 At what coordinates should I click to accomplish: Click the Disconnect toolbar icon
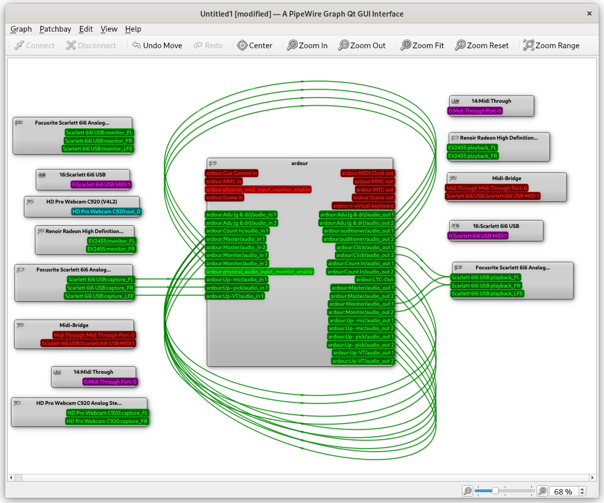tap(71, 46)
